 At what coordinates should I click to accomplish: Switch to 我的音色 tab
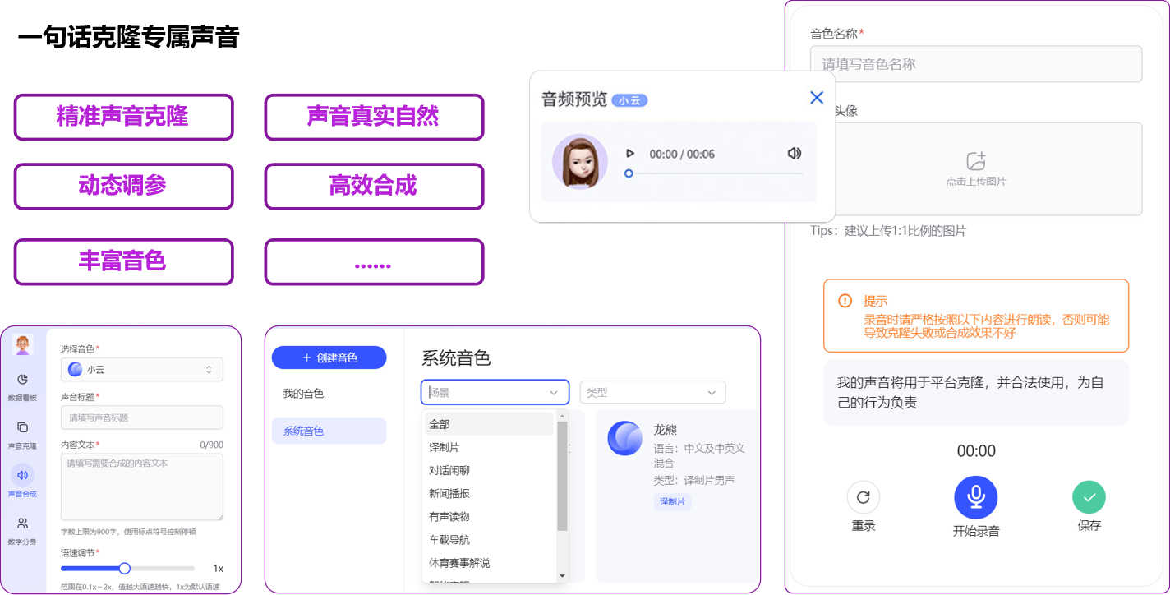point(304,394)
